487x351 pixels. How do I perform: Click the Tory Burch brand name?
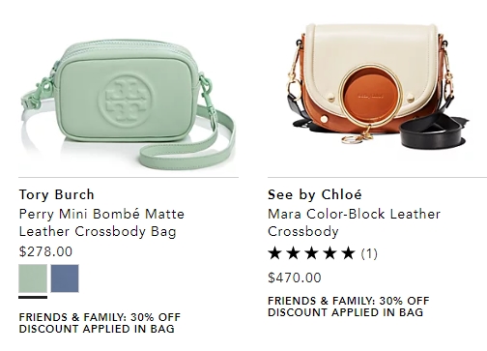56,194
